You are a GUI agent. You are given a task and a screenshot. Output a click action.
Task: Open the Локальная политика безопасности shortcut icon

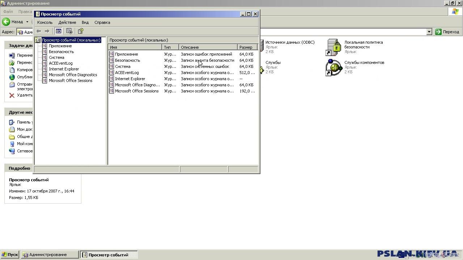coord(334,47)
